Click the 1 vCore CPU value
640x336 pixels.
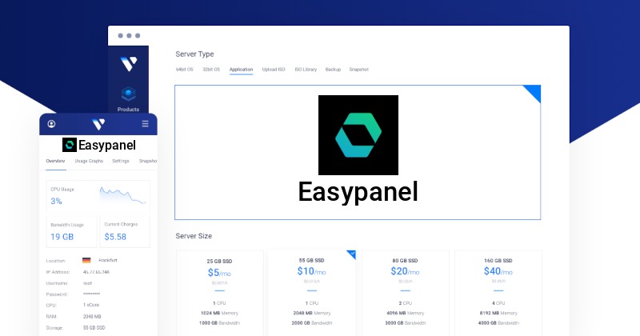click(x=91, y=305)
